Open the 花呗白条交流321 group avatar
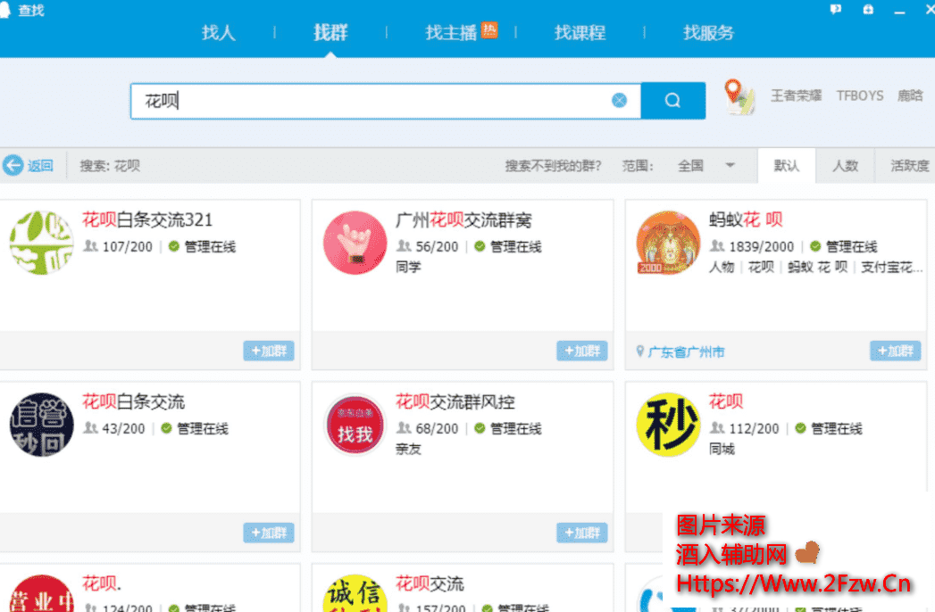The width and height of the screenshot is (935, 612). click(x=42, y=242)
